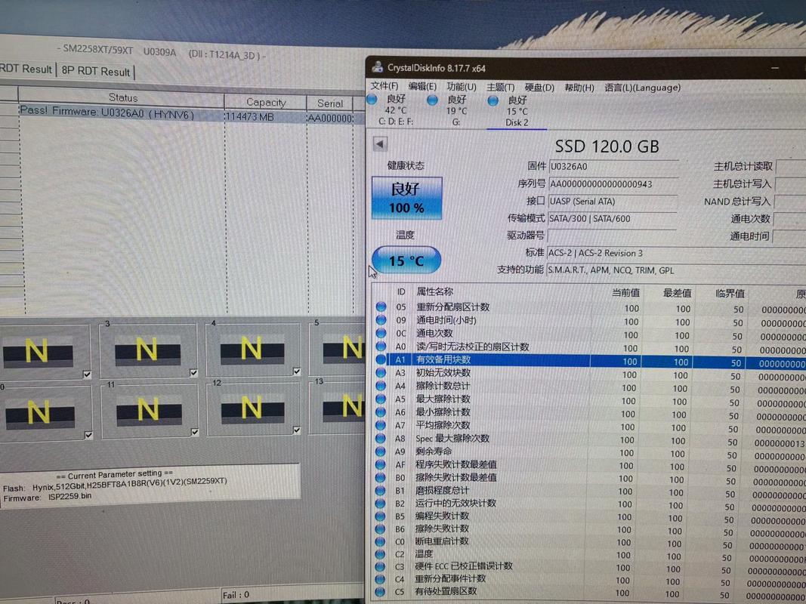
Task: Click the G: drive health status icon
Action: (x=433, y=100)
